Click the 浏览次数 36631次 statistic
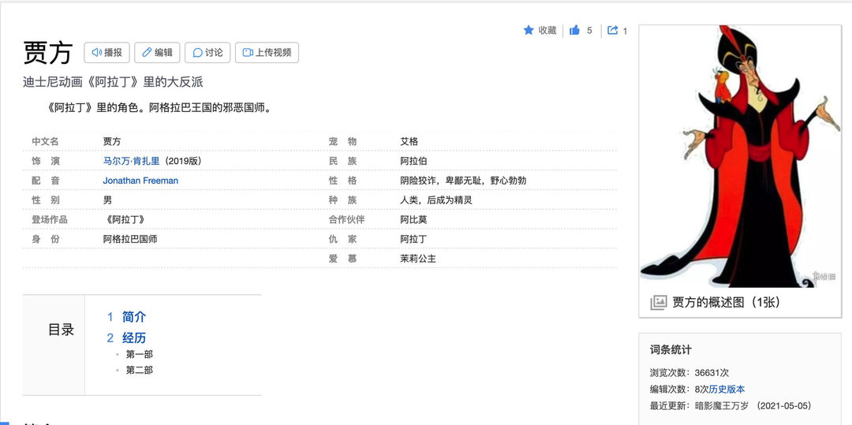Viewport: 852px width, 425px height. pyautogui.click(x=689, y=373)
